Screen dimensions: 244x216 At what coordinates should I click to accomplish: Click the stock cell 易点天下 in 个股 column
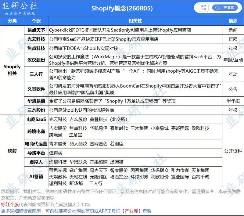36,30
